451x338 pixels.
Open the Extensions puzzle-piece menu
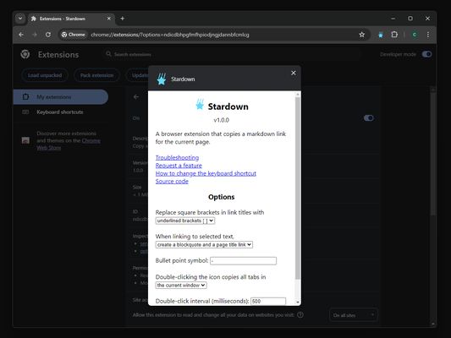394,35
